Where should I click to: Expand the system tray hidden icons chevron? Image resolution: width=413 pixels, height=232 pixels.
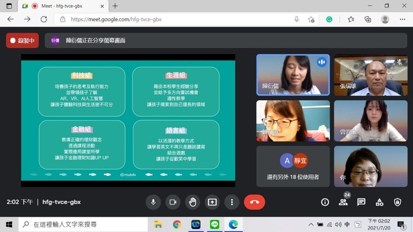[x=311, y=224]
